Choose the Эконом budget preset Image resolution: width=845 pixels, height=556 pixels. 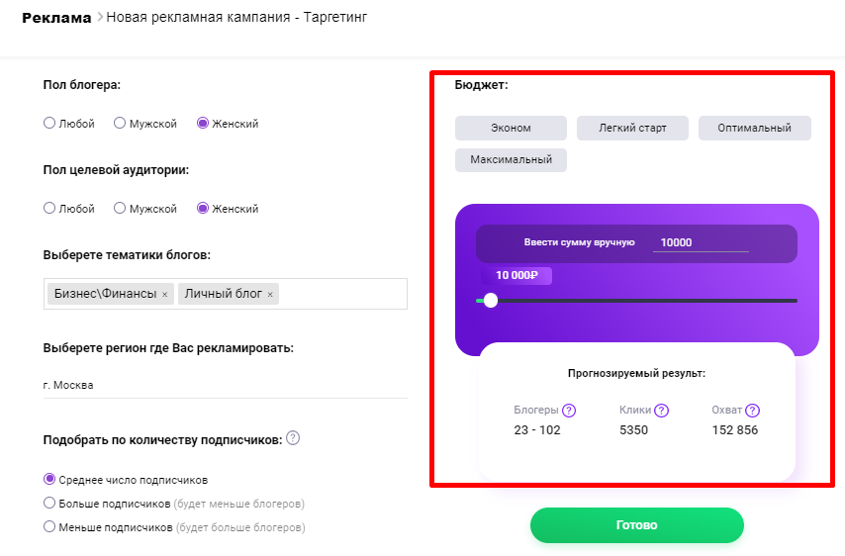pyautogui.click(x=511, y=129)
